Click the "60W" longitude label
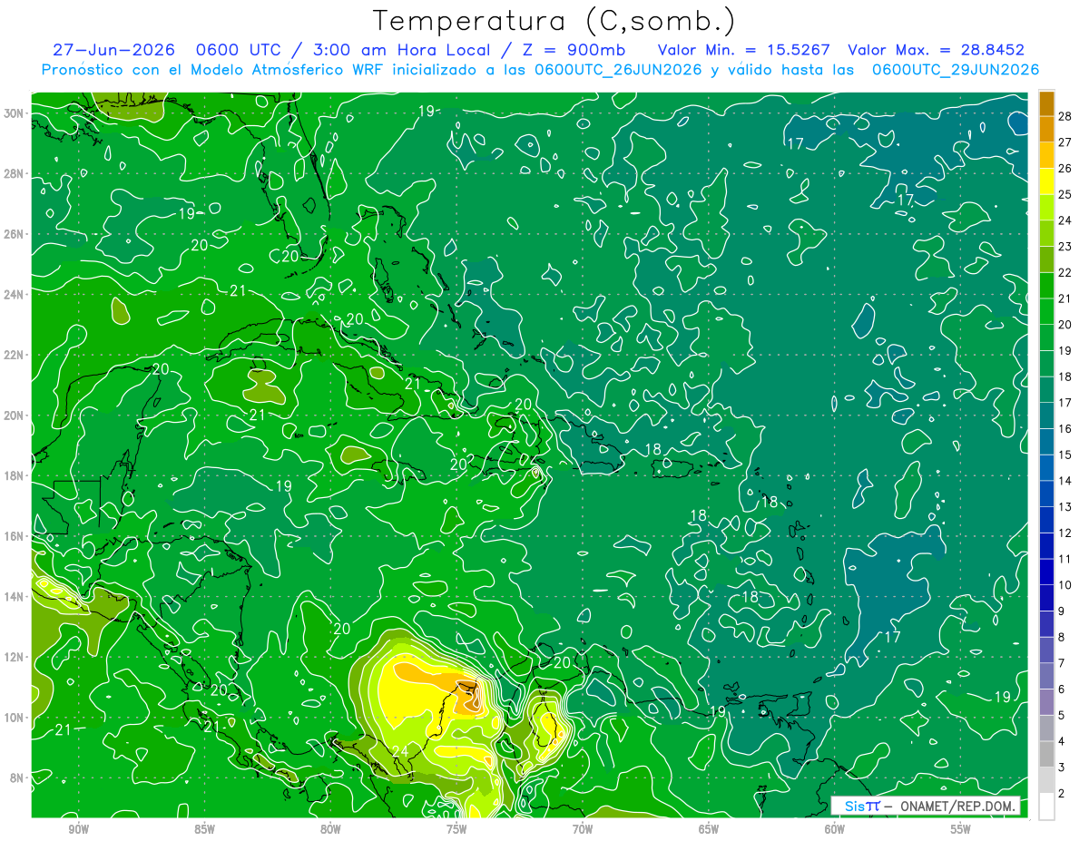The image size is (1089, 841). click(835, 829)
